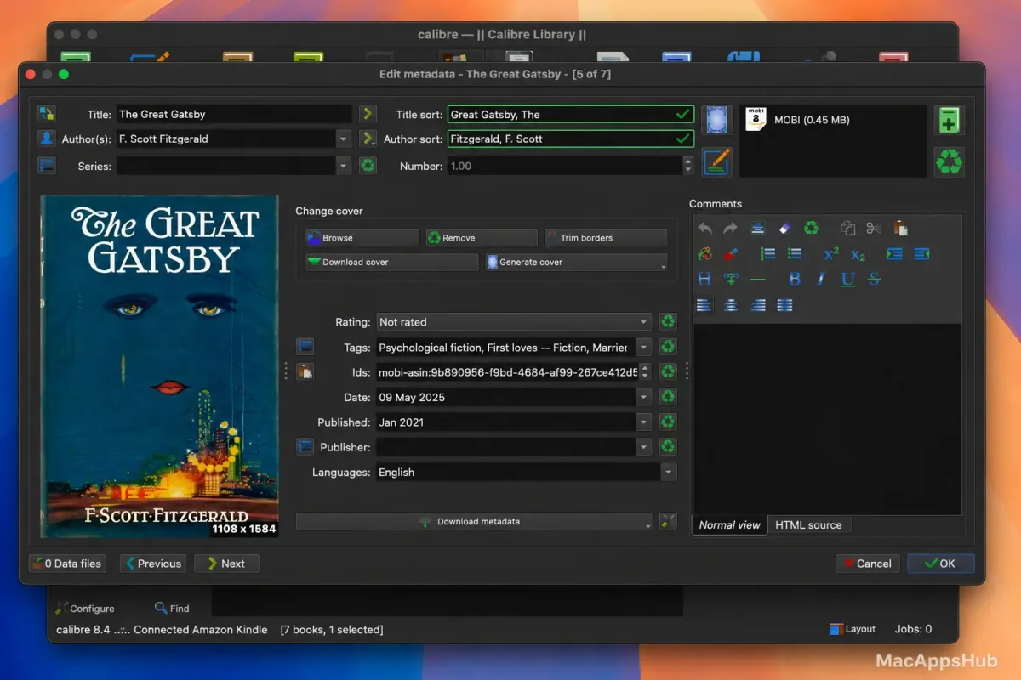The width and height of the screenshot is (1021, 680).
Task: Toggle underline formatting in comments
Action: [x=847, y=279]
